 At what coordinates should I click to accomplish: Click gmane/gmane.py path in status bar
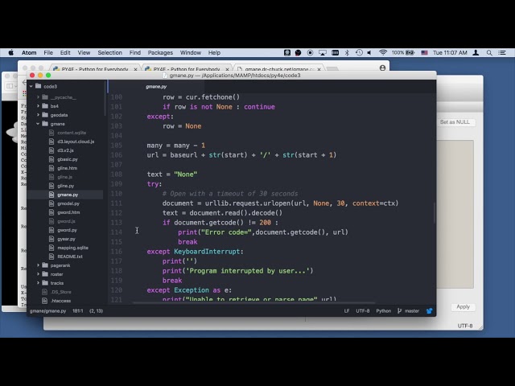[x=47, y=311]
